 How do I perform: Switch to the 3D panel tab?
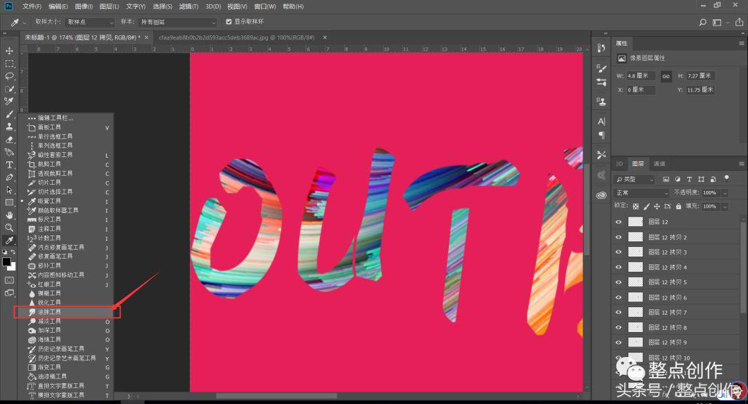(619, 164)
